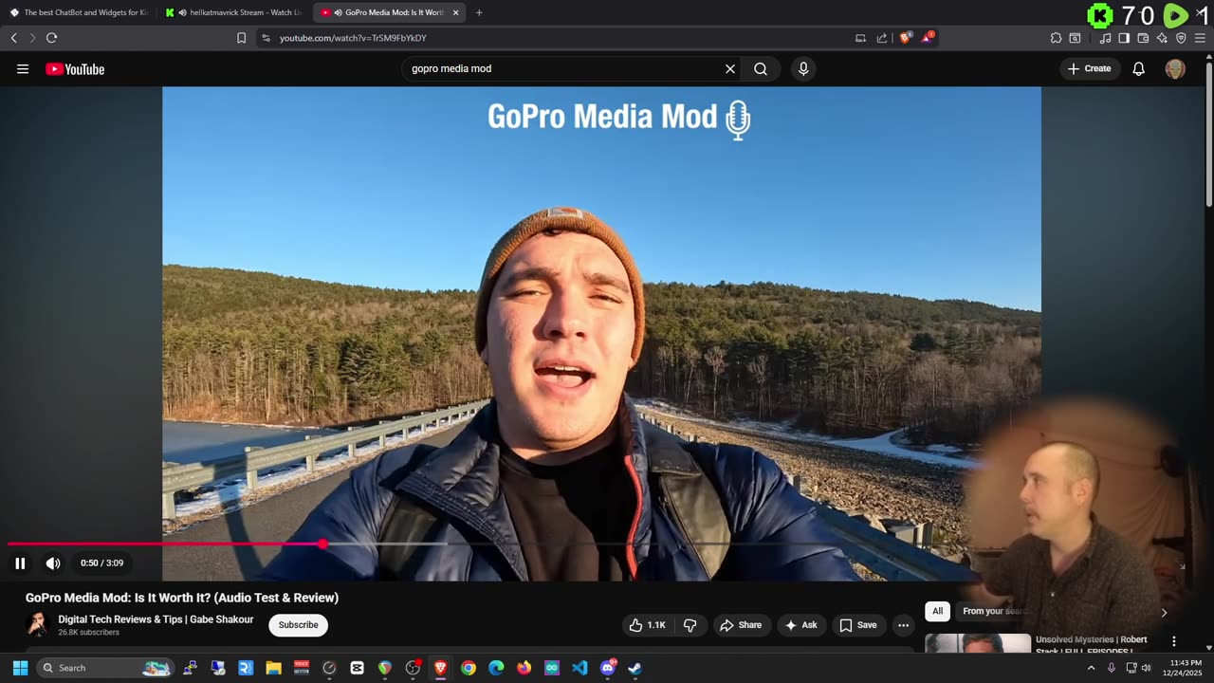Open the Brave VPN shield icon

click(1181, 38)
